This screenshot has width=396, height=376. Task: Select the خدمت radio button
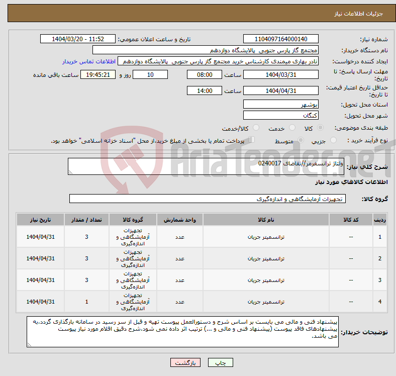(x=292, y=128)
